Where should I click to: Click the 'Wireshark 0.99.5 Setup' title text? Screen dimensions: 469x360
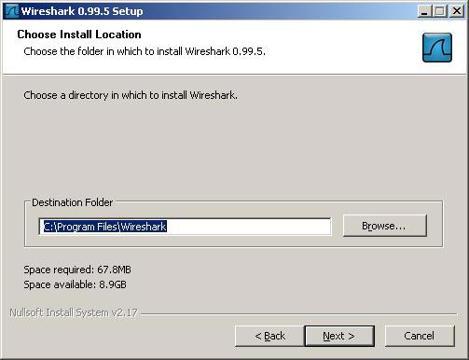[82, 11]
